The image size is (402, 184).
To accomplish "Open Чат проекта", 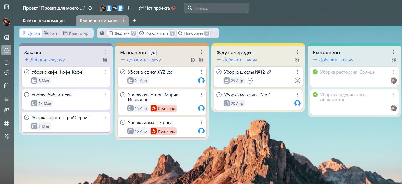I will 154,8.
